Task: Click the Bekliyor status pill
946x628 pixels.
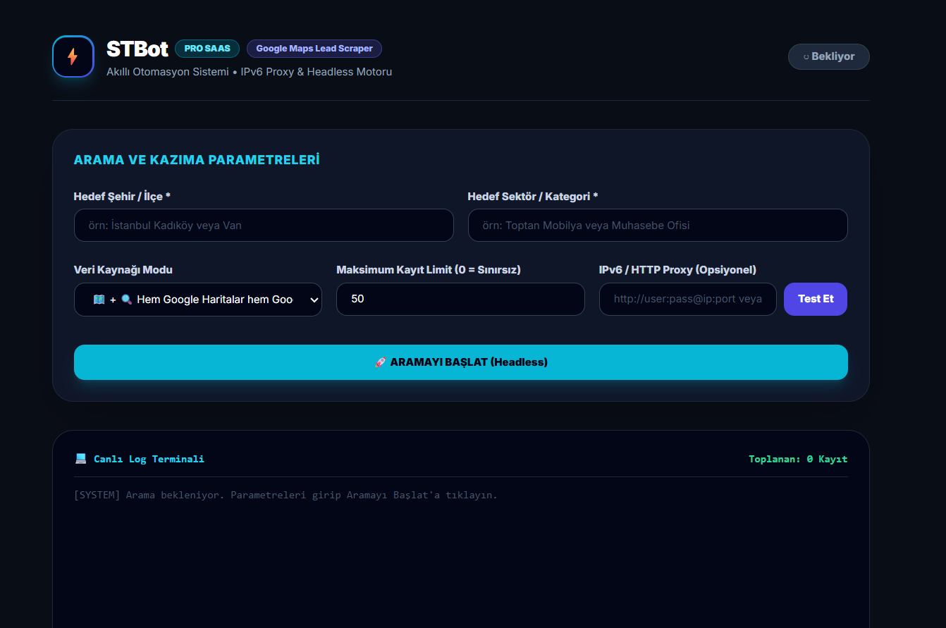Action: [x=829, y=56]
